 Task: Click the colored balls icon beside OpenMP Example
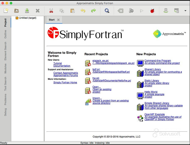click(140, 118)
